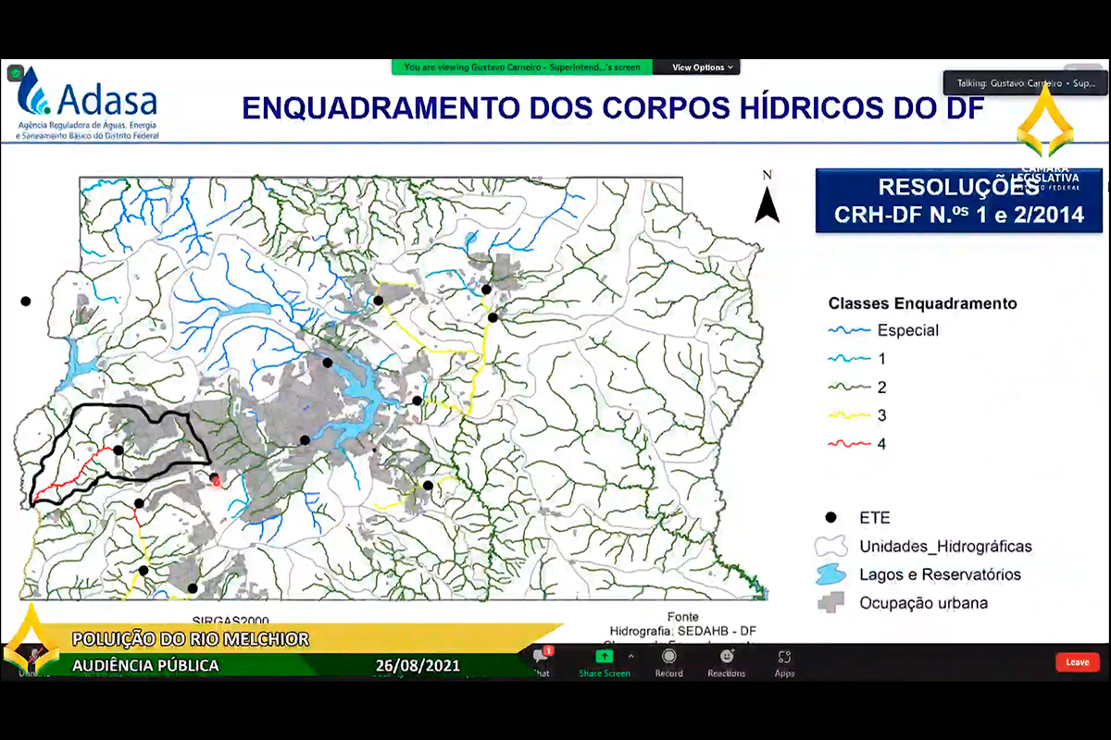Click the green Share Screen icon
The height and width of the screenshot is (740, 1111).
click(604, 657)
